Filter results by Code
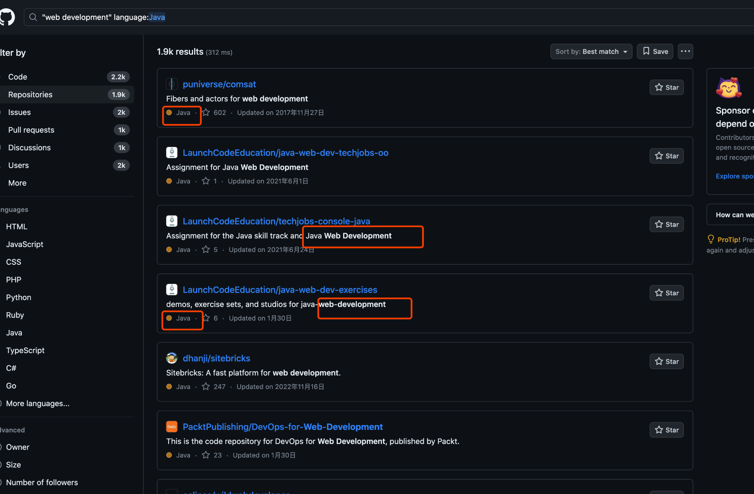This screenshot has width=754, height=494. 67,77
